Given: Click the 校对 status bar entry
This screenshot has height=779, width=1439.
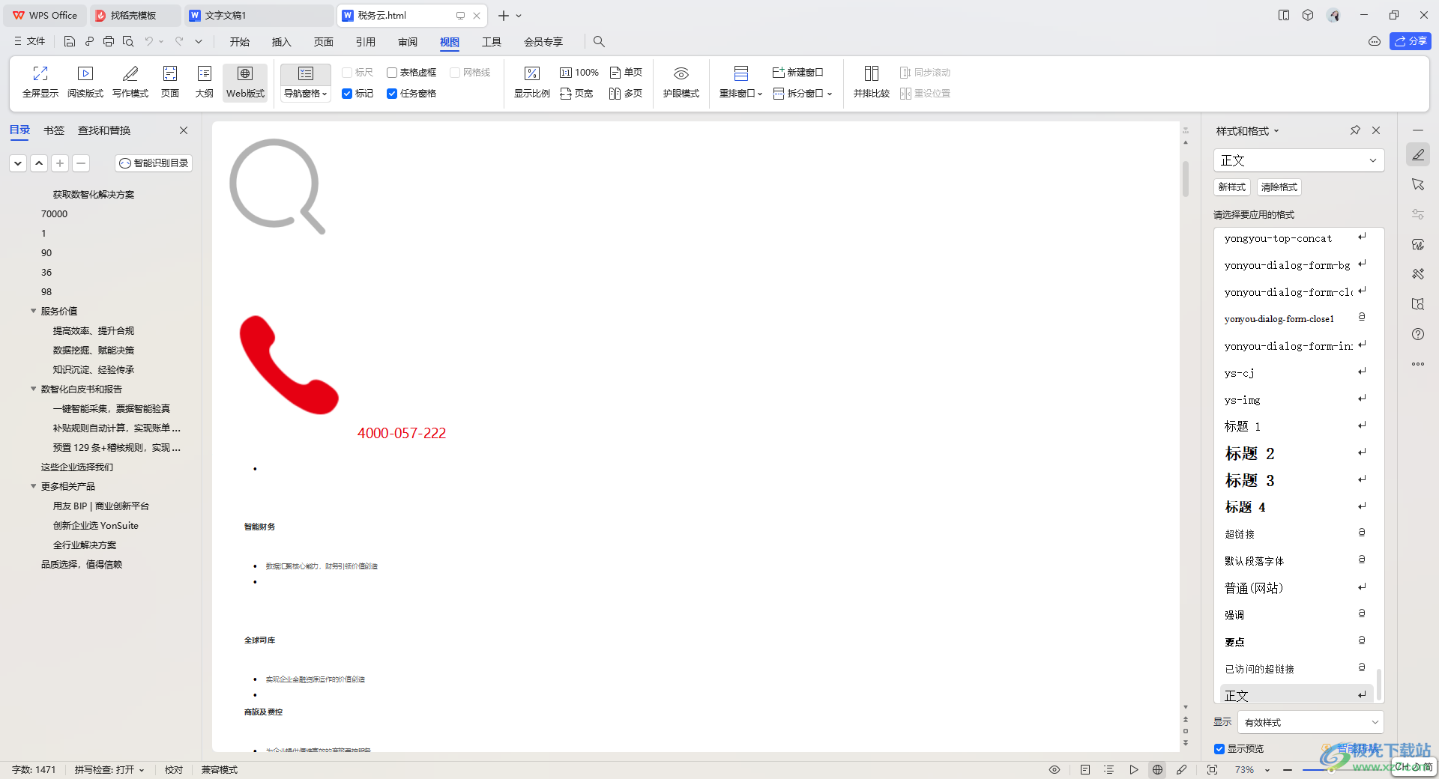Looking at the screenshot, I should tap(174, 770).
